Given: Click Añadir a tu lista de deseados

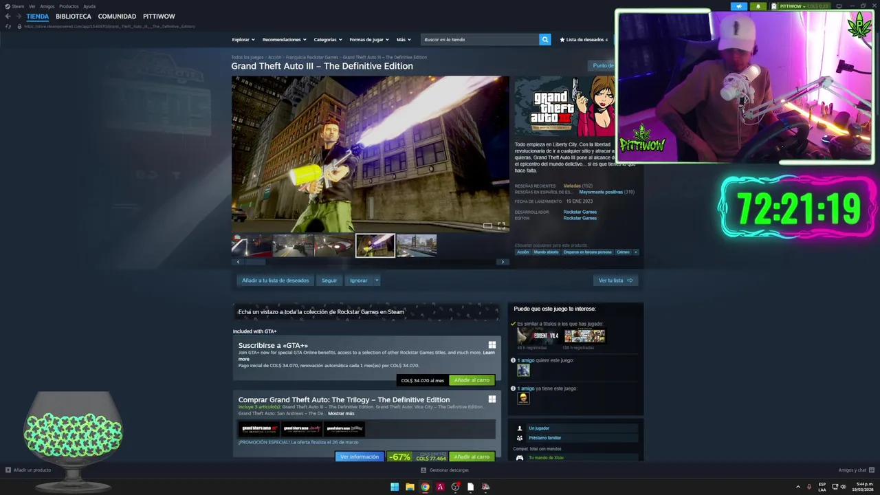Looking at the screenshot, I should coord(275,280).
